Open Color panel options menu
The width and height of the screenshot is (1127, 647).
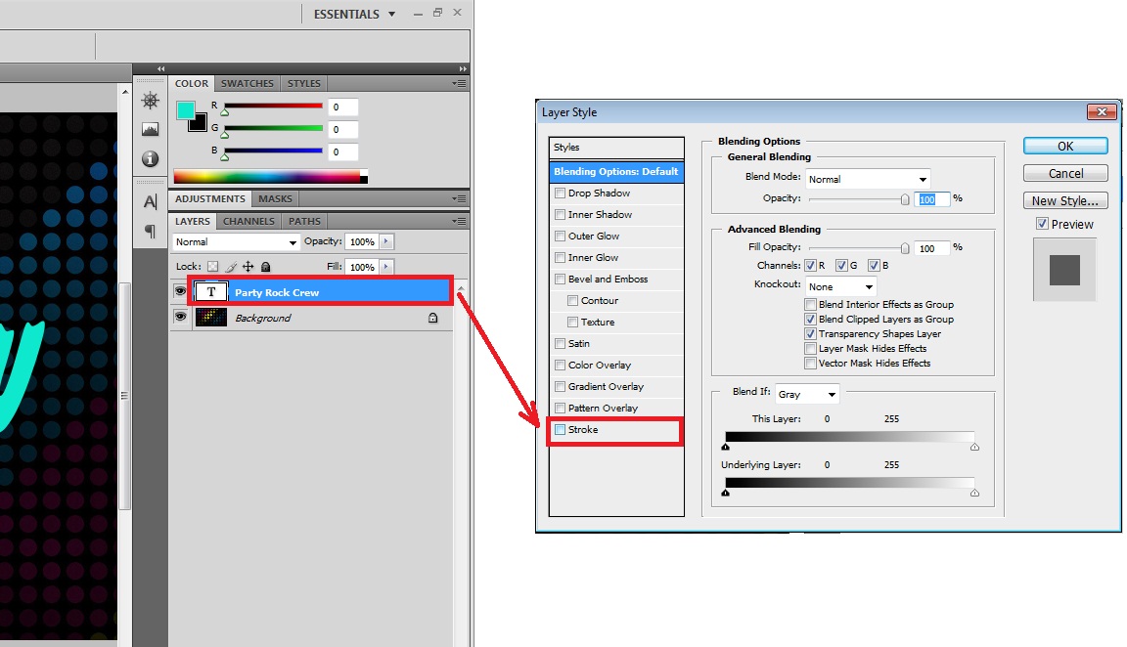tap(459, 83)
